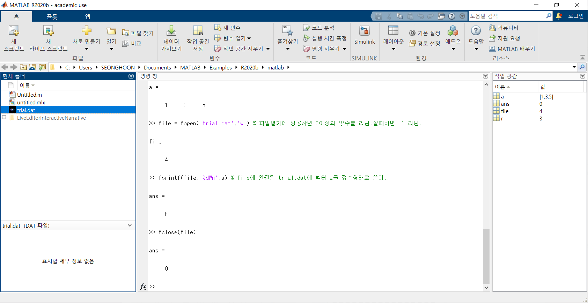Run 코드 분석 (code analyzer)

pos(319,28)
